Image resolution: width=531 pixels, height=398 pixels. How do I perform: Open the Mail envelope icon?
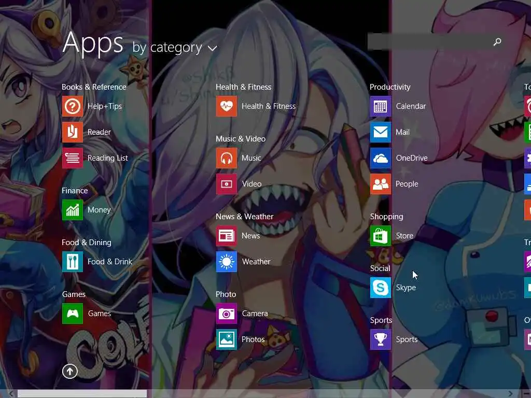[x=381, y=132]
